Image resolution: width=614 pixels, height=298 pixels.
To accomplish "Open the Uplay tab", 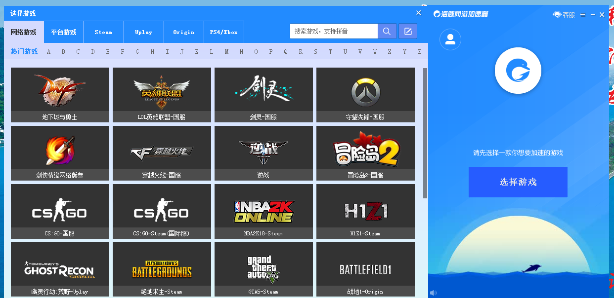I will [144, 32].
